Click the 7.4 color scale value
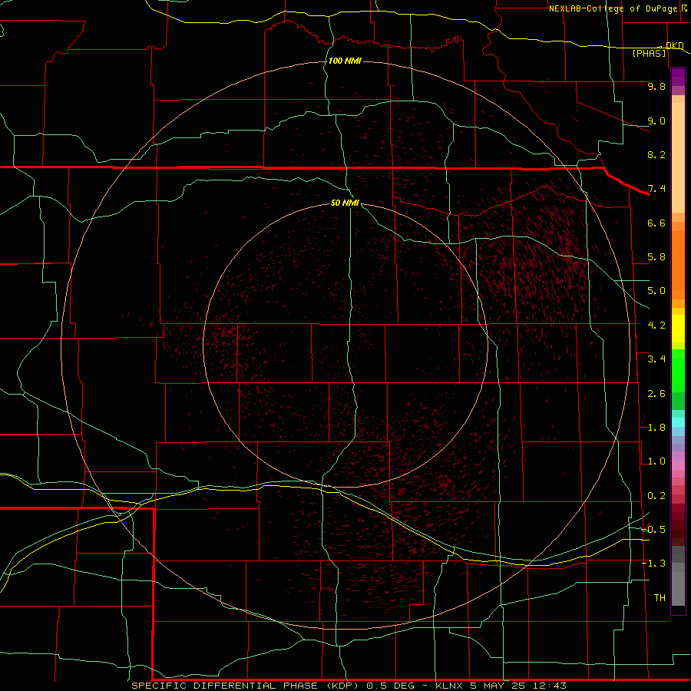This screenshot has height=691, width=691. tap(656, 189)
